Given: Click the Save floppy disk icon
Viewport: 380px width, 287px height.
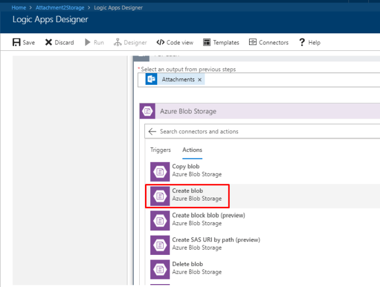Looking at the screenshot, I should [16, 42].
